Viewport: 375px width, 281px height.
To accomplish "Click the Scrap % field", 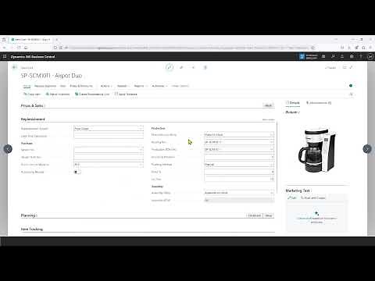I will coord(239,172).
